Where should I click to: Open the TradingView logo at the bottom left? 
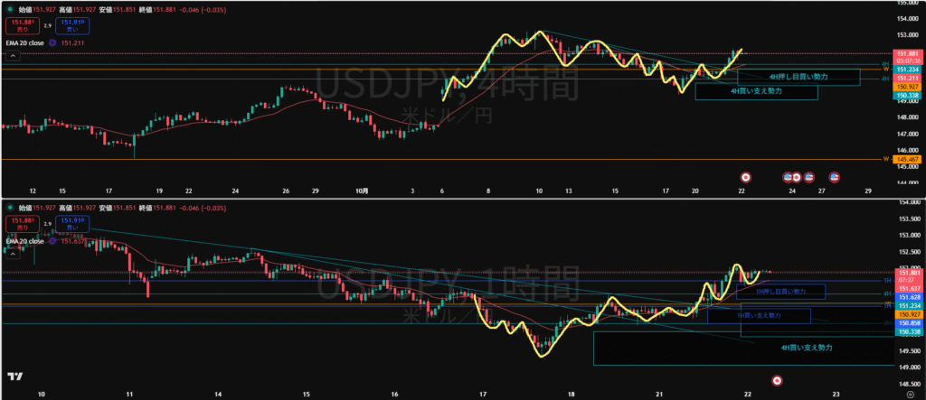[15, 377]
